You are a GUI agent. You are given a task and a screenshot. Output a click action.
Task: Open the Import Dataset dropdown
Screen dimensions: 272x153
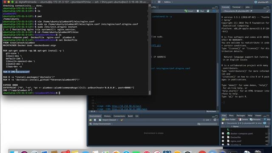click(x=108, y=120)
